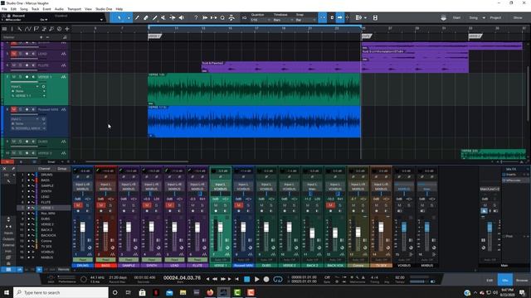The image size is (531, 298).
Task: Select the blue Roswell MINI audio clip
Action: 254,122
